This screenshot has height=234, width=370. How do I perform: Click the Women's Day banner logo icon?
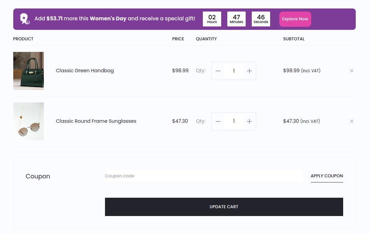coord(25,19)
